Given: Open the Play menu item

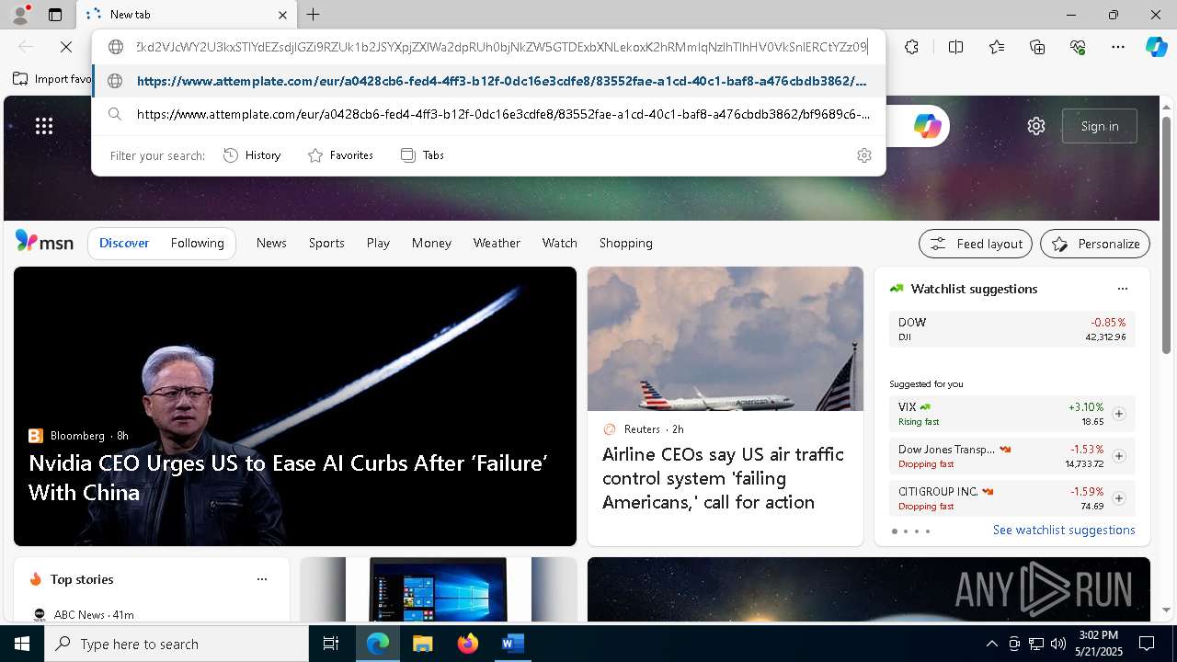Looking at the screenshot, I should pos(378,243).
